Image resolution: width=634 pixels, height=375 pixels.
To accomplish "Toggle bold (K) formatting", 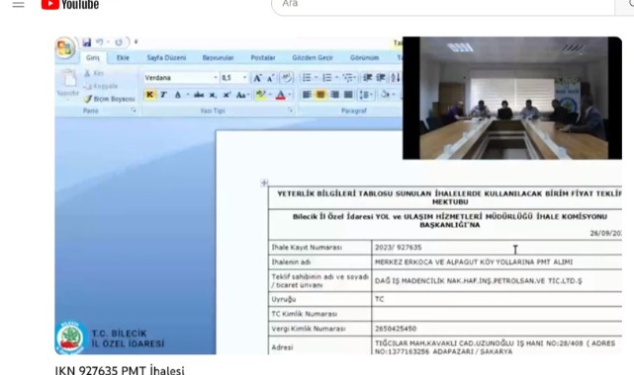I will click(x=149, y=95).
